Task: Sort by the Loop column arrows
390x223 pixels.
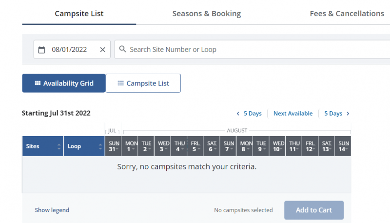Action: point(101,146)
